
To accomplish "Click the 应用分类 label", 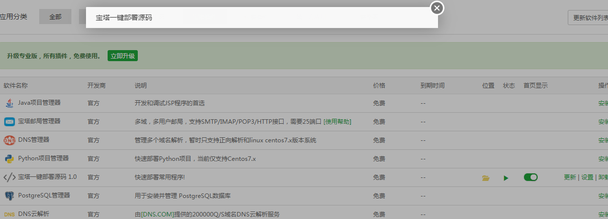I will pyautogui.click(x=14, y=17).
